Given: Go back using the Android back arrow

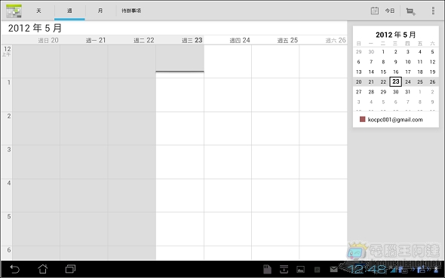Looking at the screenshot, I should click(14, 269).
